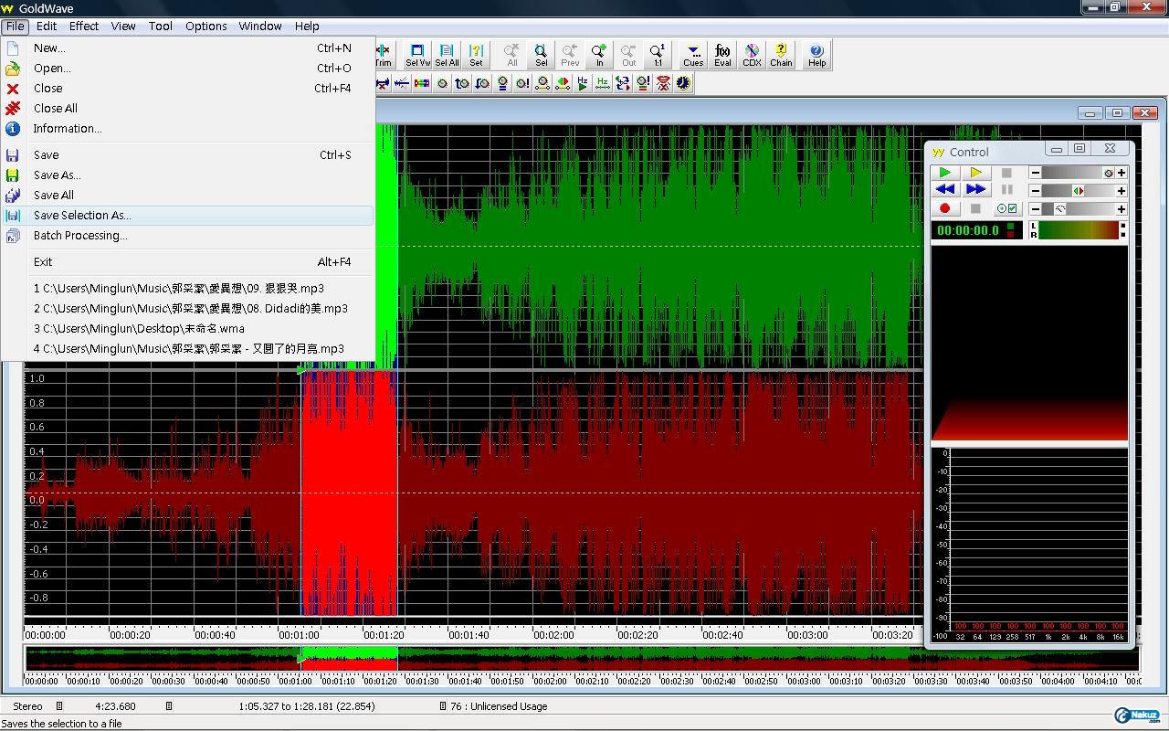Viewport: 1169px width, 731px height.
Task: Click the CDX disc icon
Action: click(x=752, y=55)
